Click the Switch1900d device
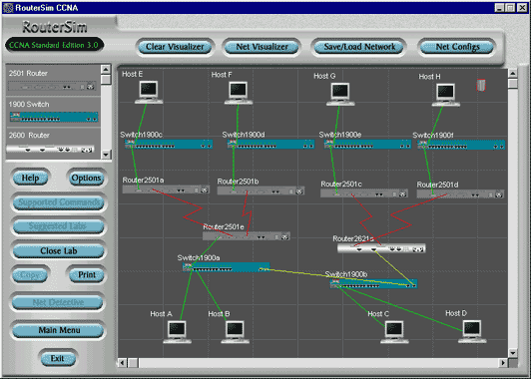 click(x=270, y=145)
